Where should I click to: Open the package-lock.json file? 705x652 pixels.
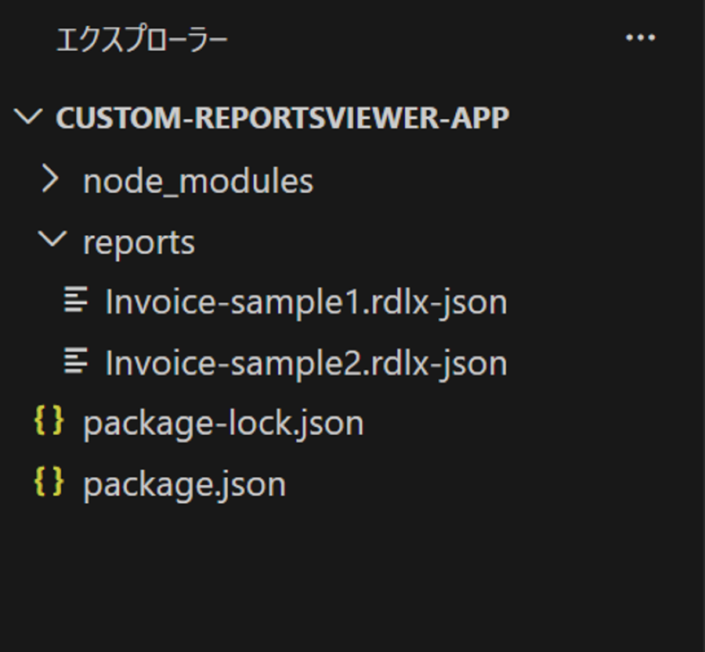(x=223, y=423)
